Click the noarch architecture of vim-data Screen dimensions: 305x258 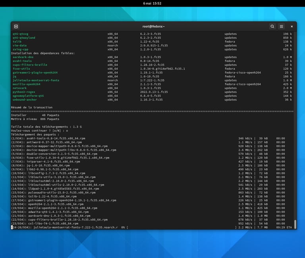point(113,46)
